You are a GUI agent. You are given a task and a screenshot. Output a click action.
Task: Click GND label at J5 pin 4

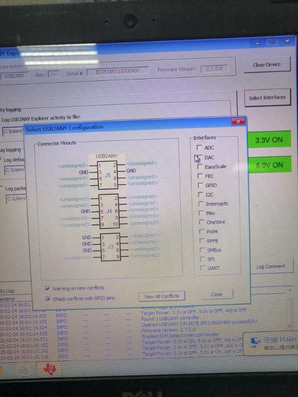click(131, 171)
